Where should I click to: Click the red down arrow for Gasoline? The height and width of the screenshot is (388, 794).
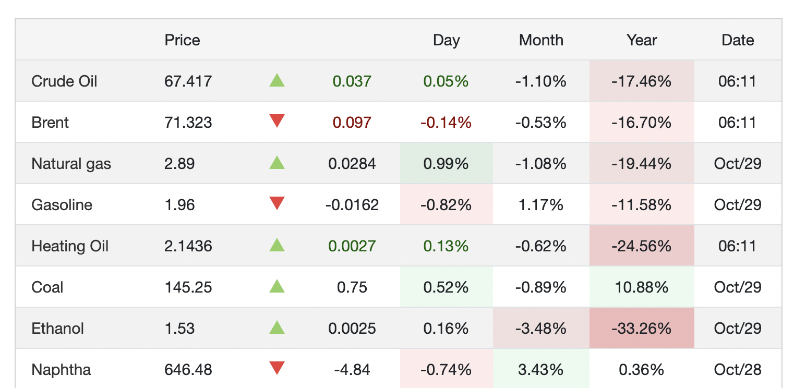[277, 204]
